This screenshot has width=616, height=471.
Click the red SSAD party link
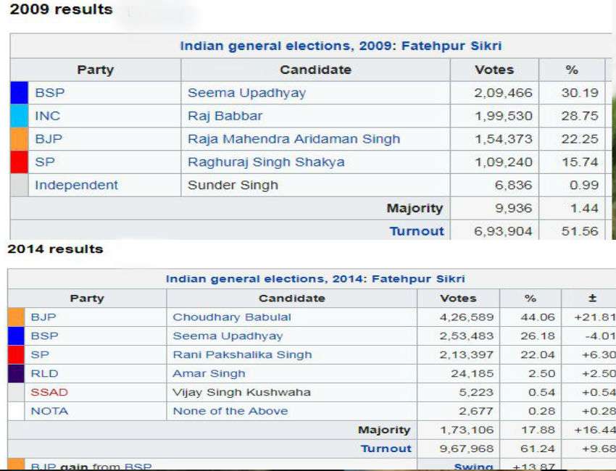pos(49,392)
